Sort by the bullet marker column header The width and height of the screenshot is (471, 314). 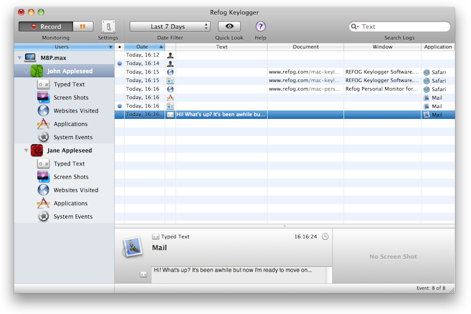pos(120,47)
